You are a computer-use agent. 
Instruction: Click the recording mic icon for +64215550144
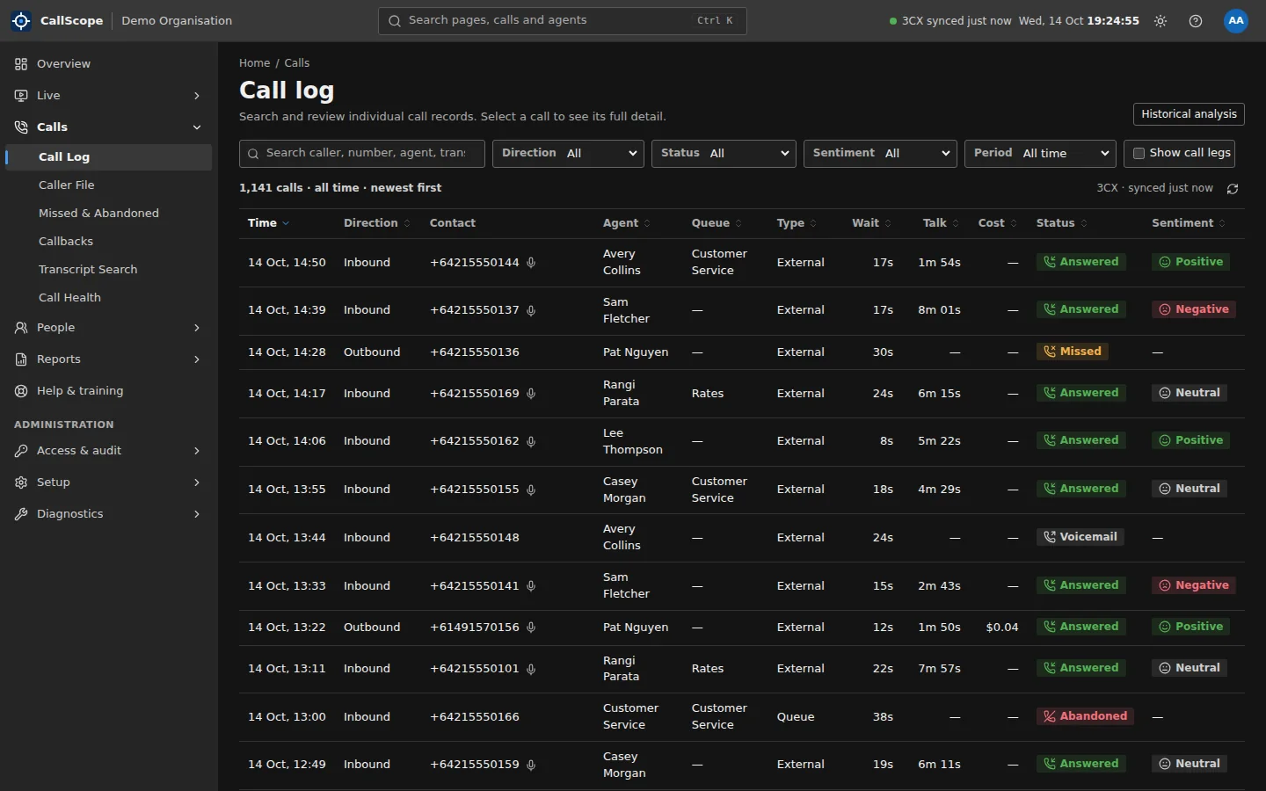[531, 263]
